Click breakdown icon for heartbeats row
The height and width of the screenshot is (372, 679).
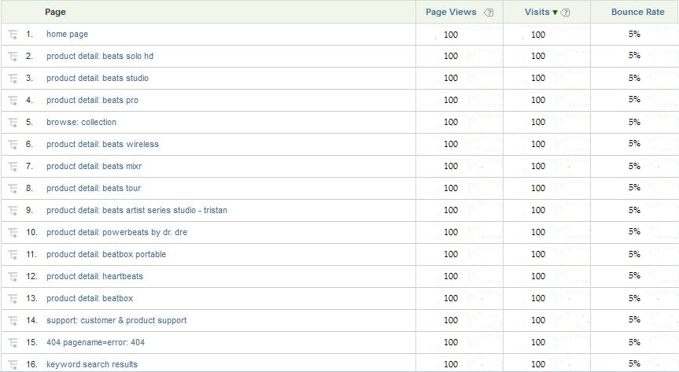click(13, 277)
